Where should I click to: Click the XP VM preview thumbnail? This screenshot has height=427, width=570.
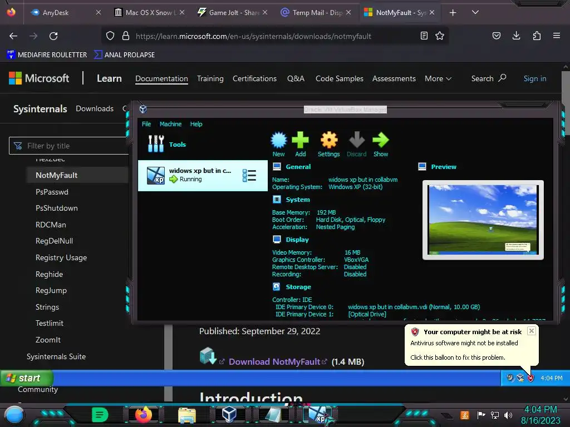pos(483,220)
